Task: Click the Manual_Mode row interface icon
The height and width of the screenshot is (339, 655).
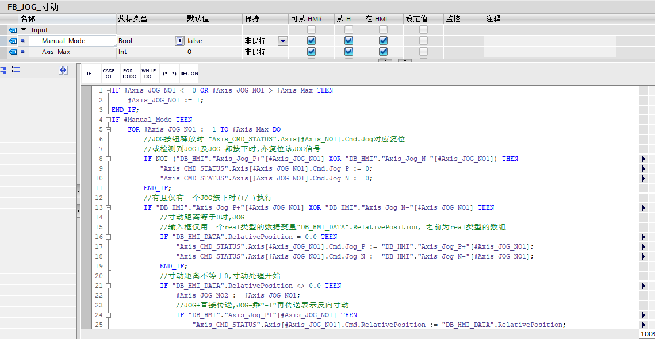Action: pyautogui.click(x=13, y=40)
